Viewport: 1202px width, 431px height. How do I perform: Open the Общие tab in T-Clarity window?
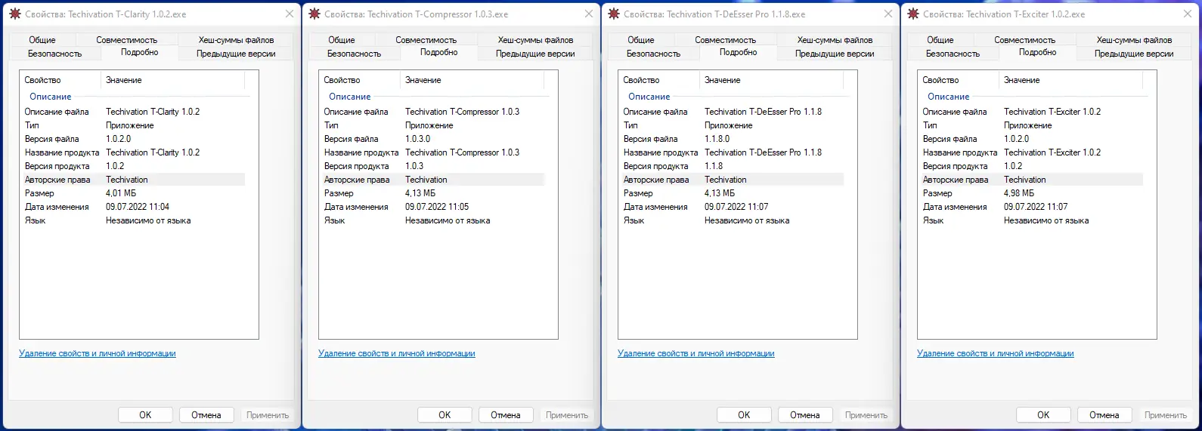42,40
